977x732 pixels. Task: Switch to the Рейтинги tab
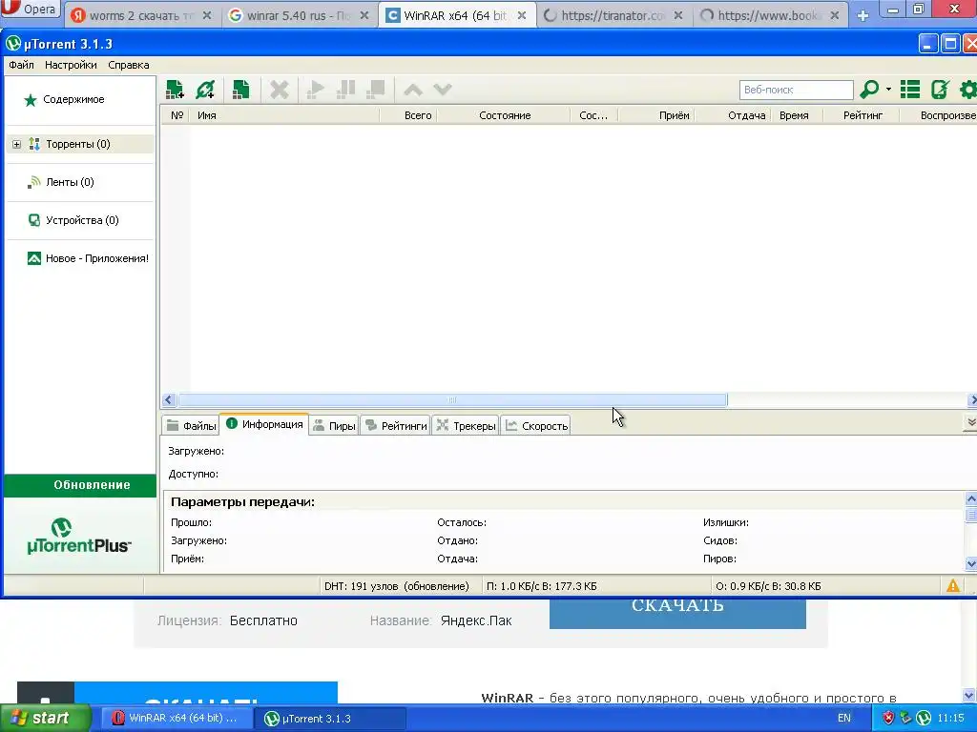pyautogui.click(x=396, y=426)
